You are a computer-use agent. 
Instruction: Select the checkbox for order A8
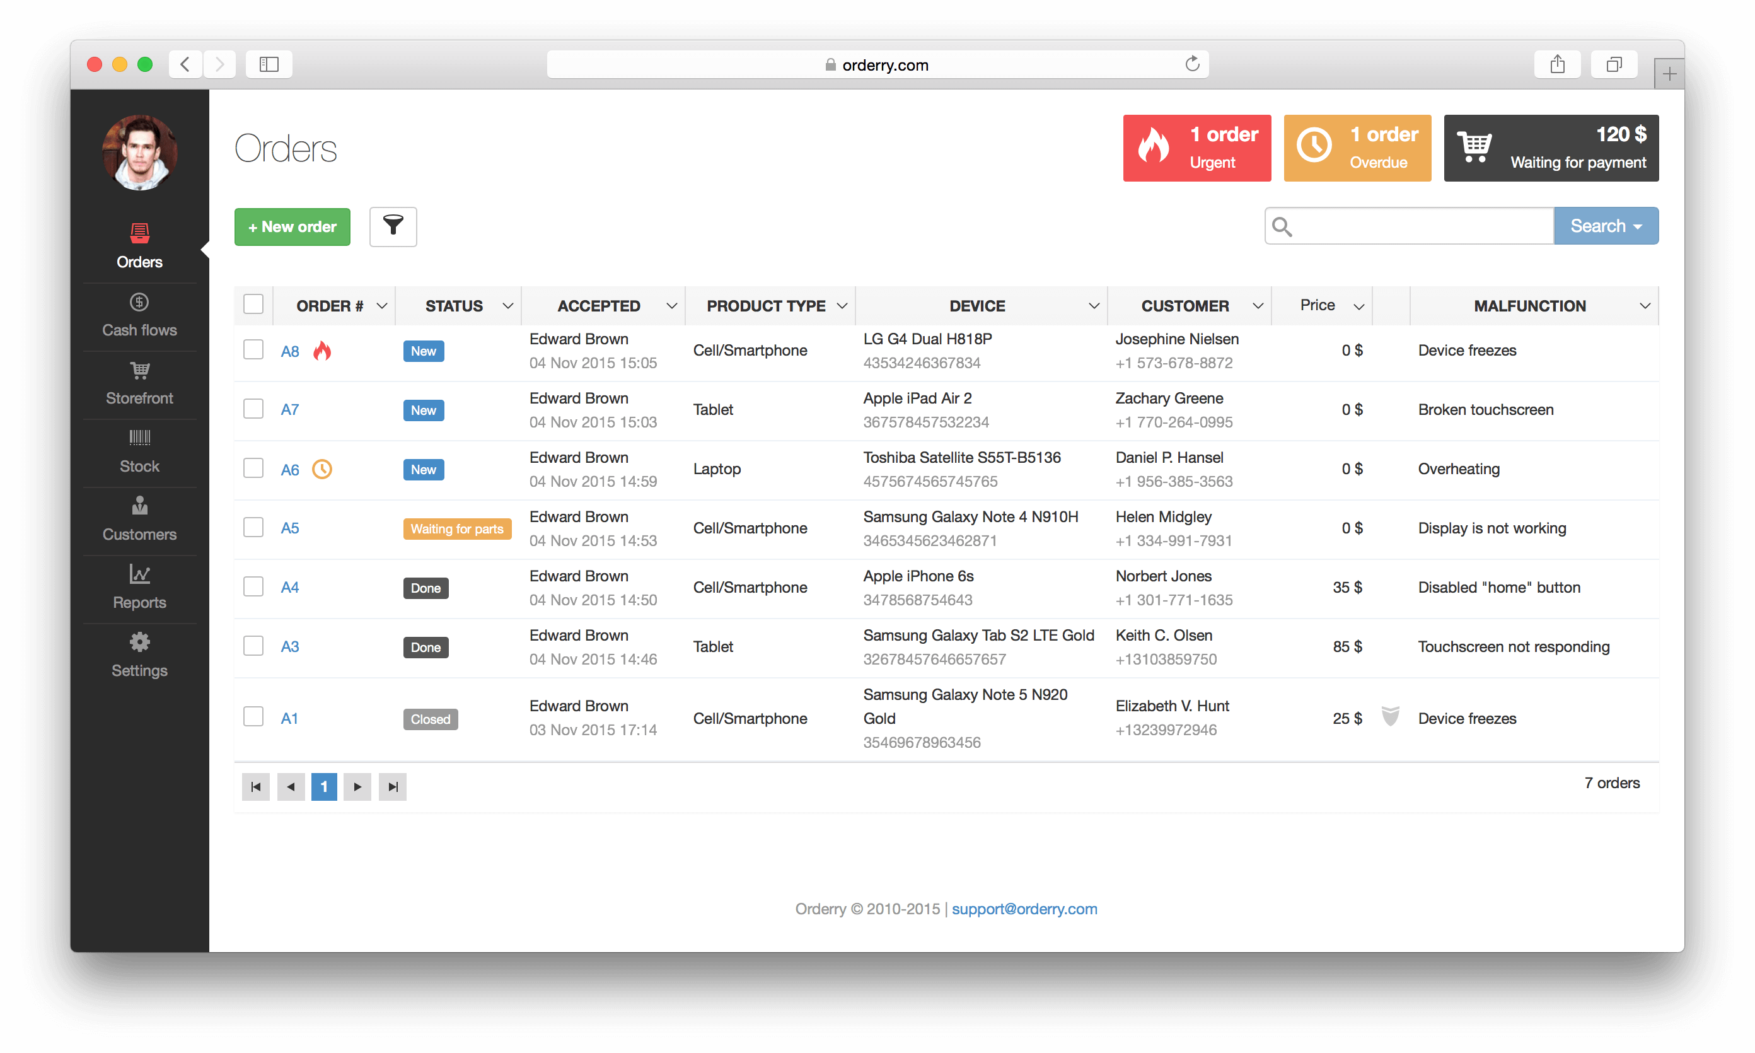pos(253,349)
